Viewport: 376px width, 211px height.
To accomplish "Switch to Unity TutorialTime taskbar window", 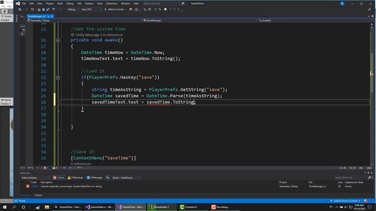I will [x=68, y=207].
